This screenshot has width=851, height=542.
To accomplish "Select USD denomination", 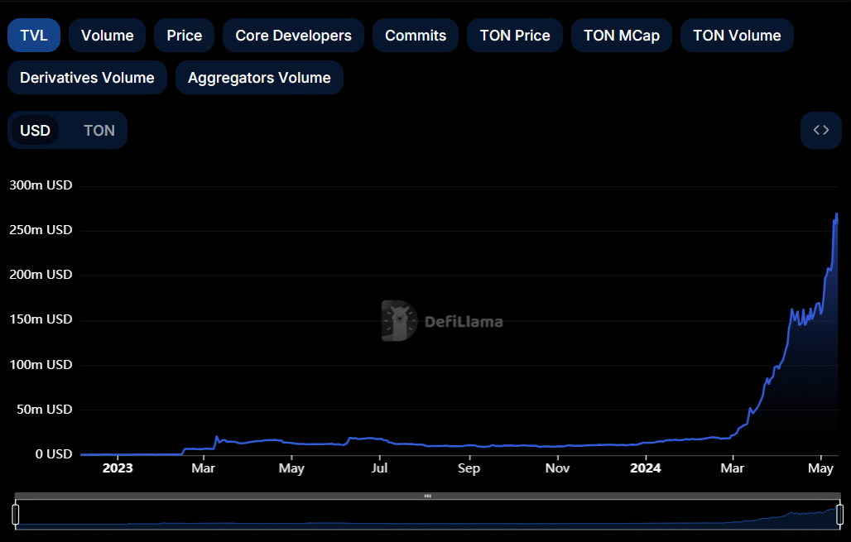I will (x=35, y=131).
